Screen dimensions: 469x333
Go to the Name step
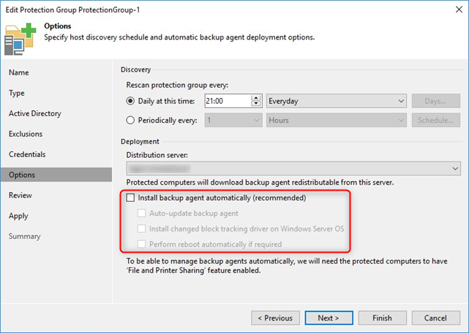(x=19, y=73)
